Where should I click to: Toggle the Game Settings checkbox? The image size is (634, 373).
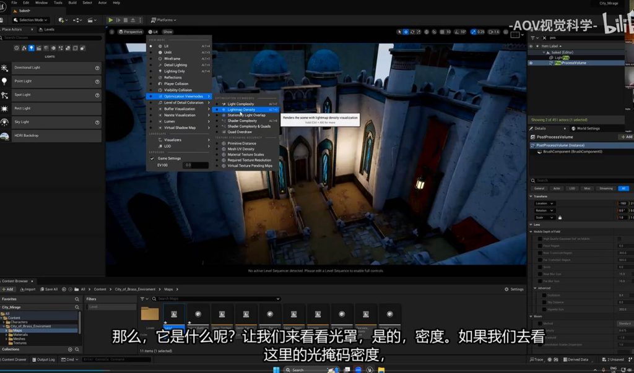[x=152, y=158]
